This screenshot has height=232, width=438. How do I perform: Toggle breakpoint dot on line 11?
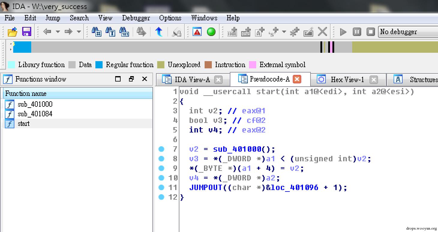[x=161, y=187]
